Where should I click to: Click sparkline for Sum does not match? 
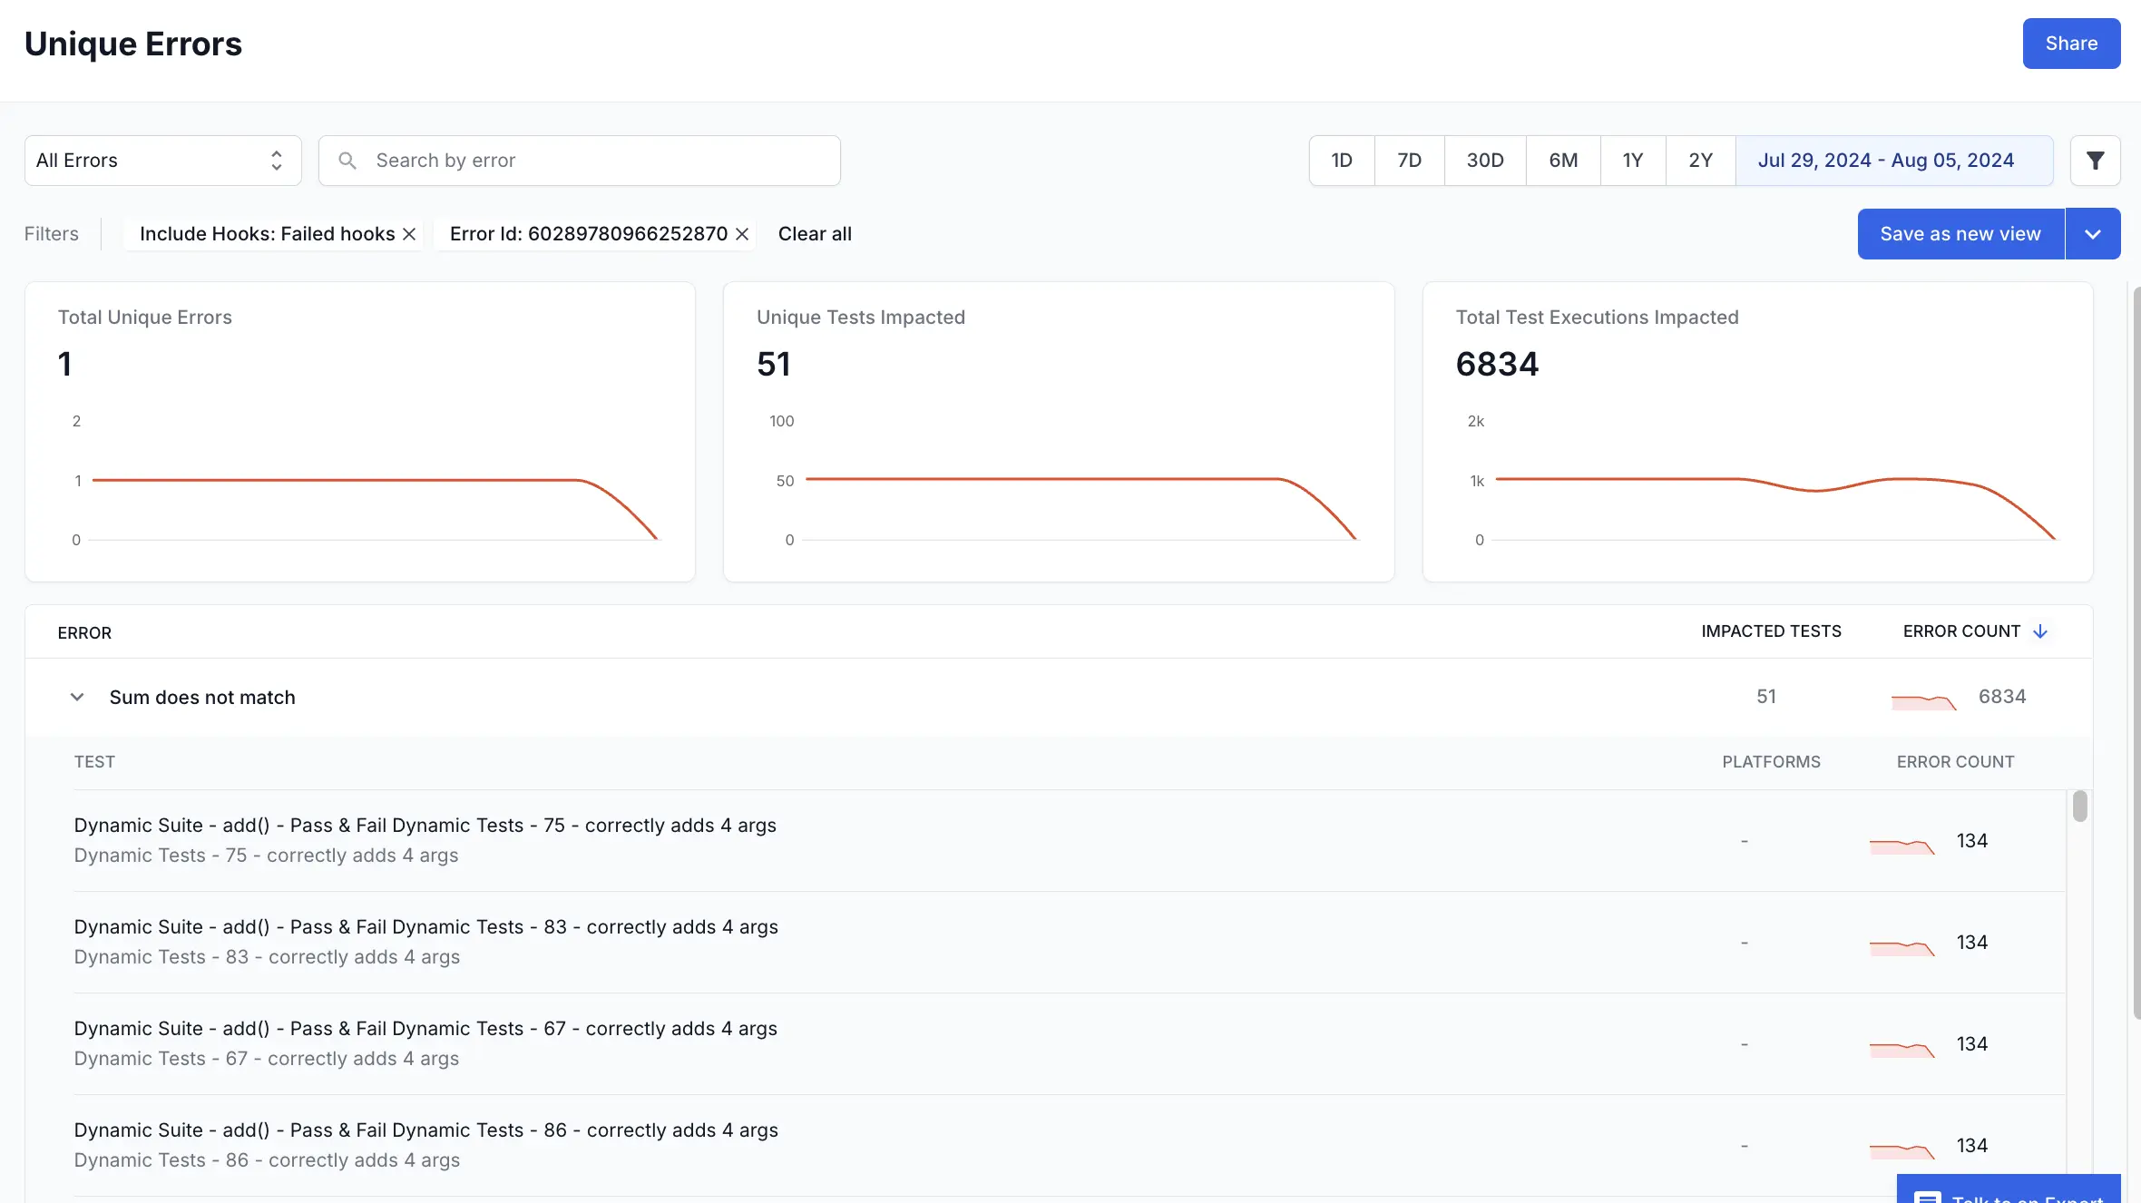[x=1923, y=700]
